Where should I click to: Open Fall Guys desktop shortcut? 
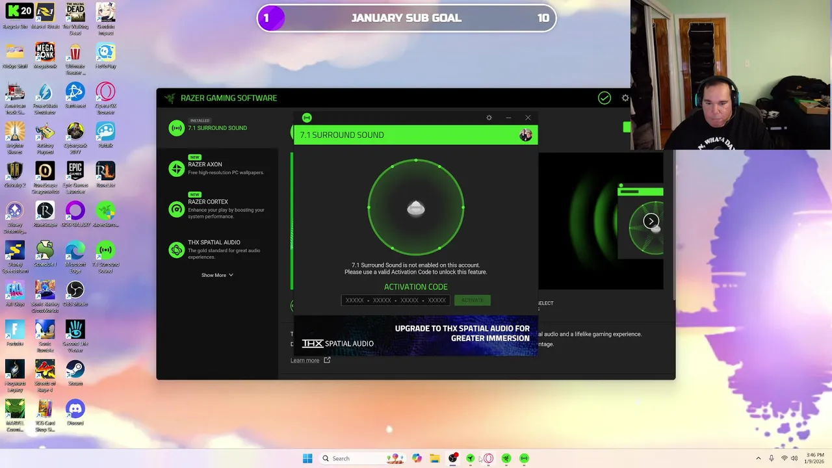pyautogui.click(x=15, y=294)
